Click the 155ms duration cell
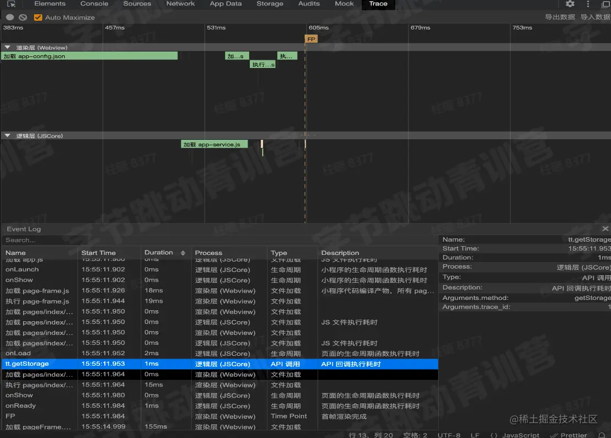 156,426
